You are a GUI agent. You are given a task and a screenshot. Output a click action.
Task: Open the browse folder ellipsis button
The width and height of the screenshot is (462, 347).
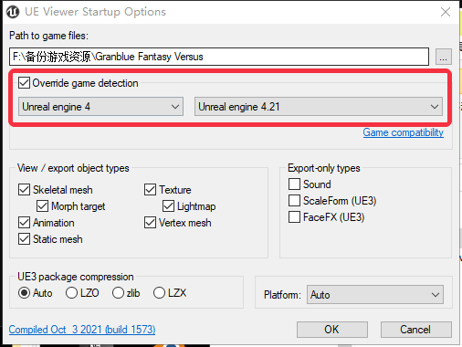(444, 57)
